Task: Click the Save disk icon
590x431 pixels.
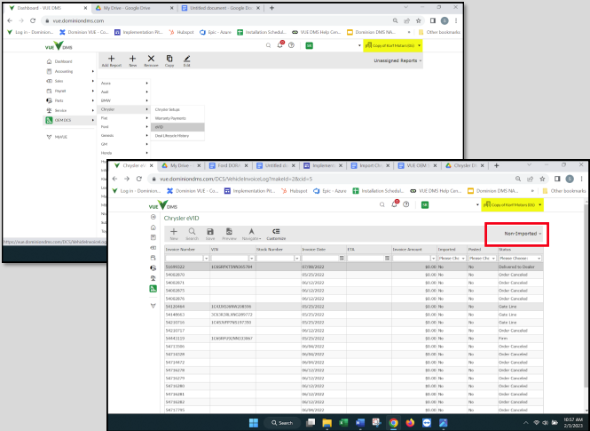Action: click(x=209, y=231)
